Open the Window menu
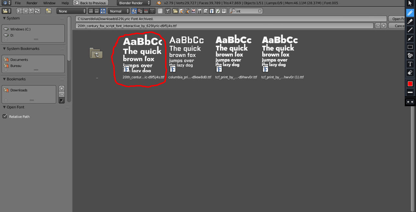Image resolution: width=416 pixels, height=212 pixels. (49, 3)
